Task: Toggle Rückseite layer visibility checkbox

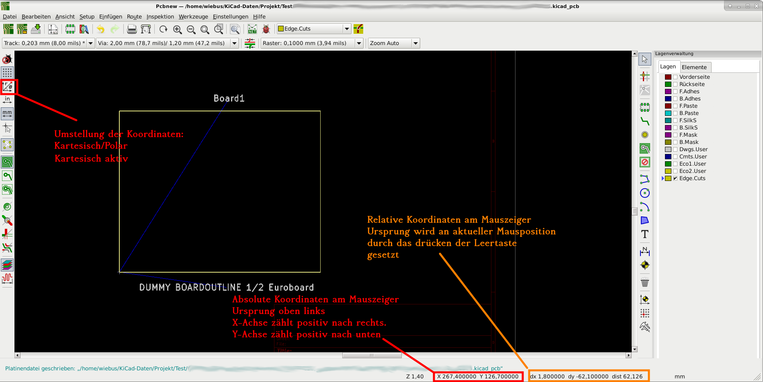Action: coord(675,84)
